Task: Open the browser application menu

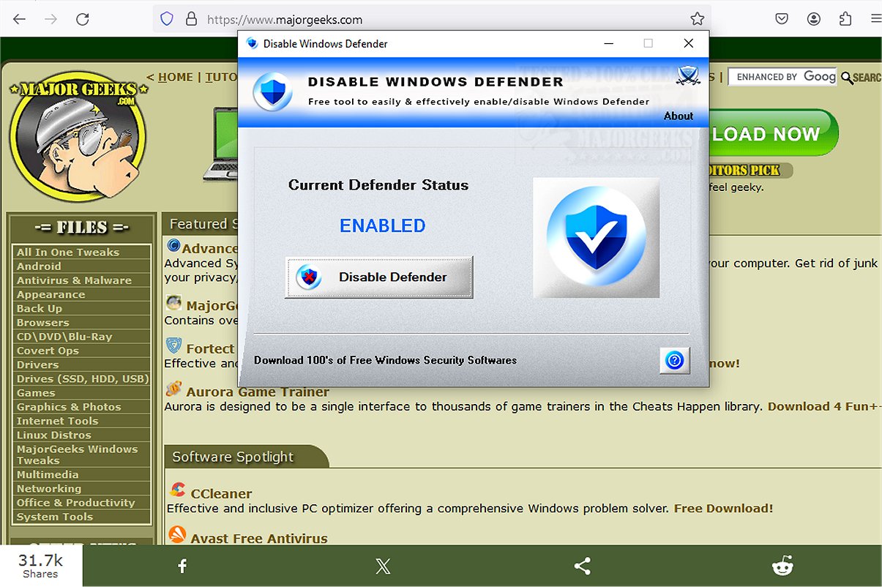Action: click(875, 18)
